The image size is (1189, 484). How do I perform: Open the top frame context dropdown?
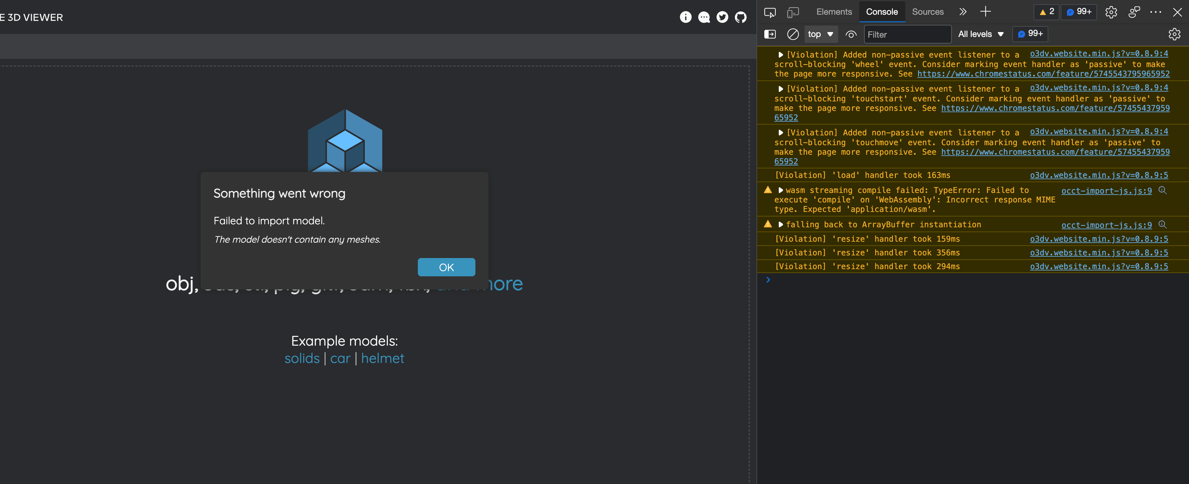(821, 34)
